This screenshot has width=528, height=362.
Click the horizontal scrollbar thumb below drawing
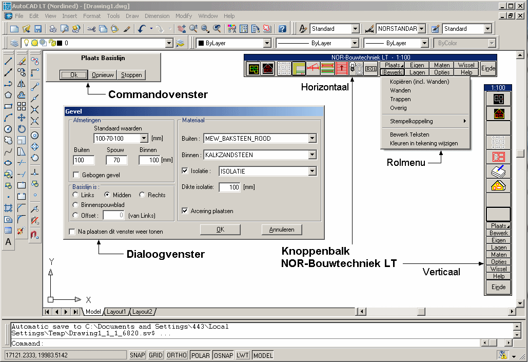[x=421, y=312]
